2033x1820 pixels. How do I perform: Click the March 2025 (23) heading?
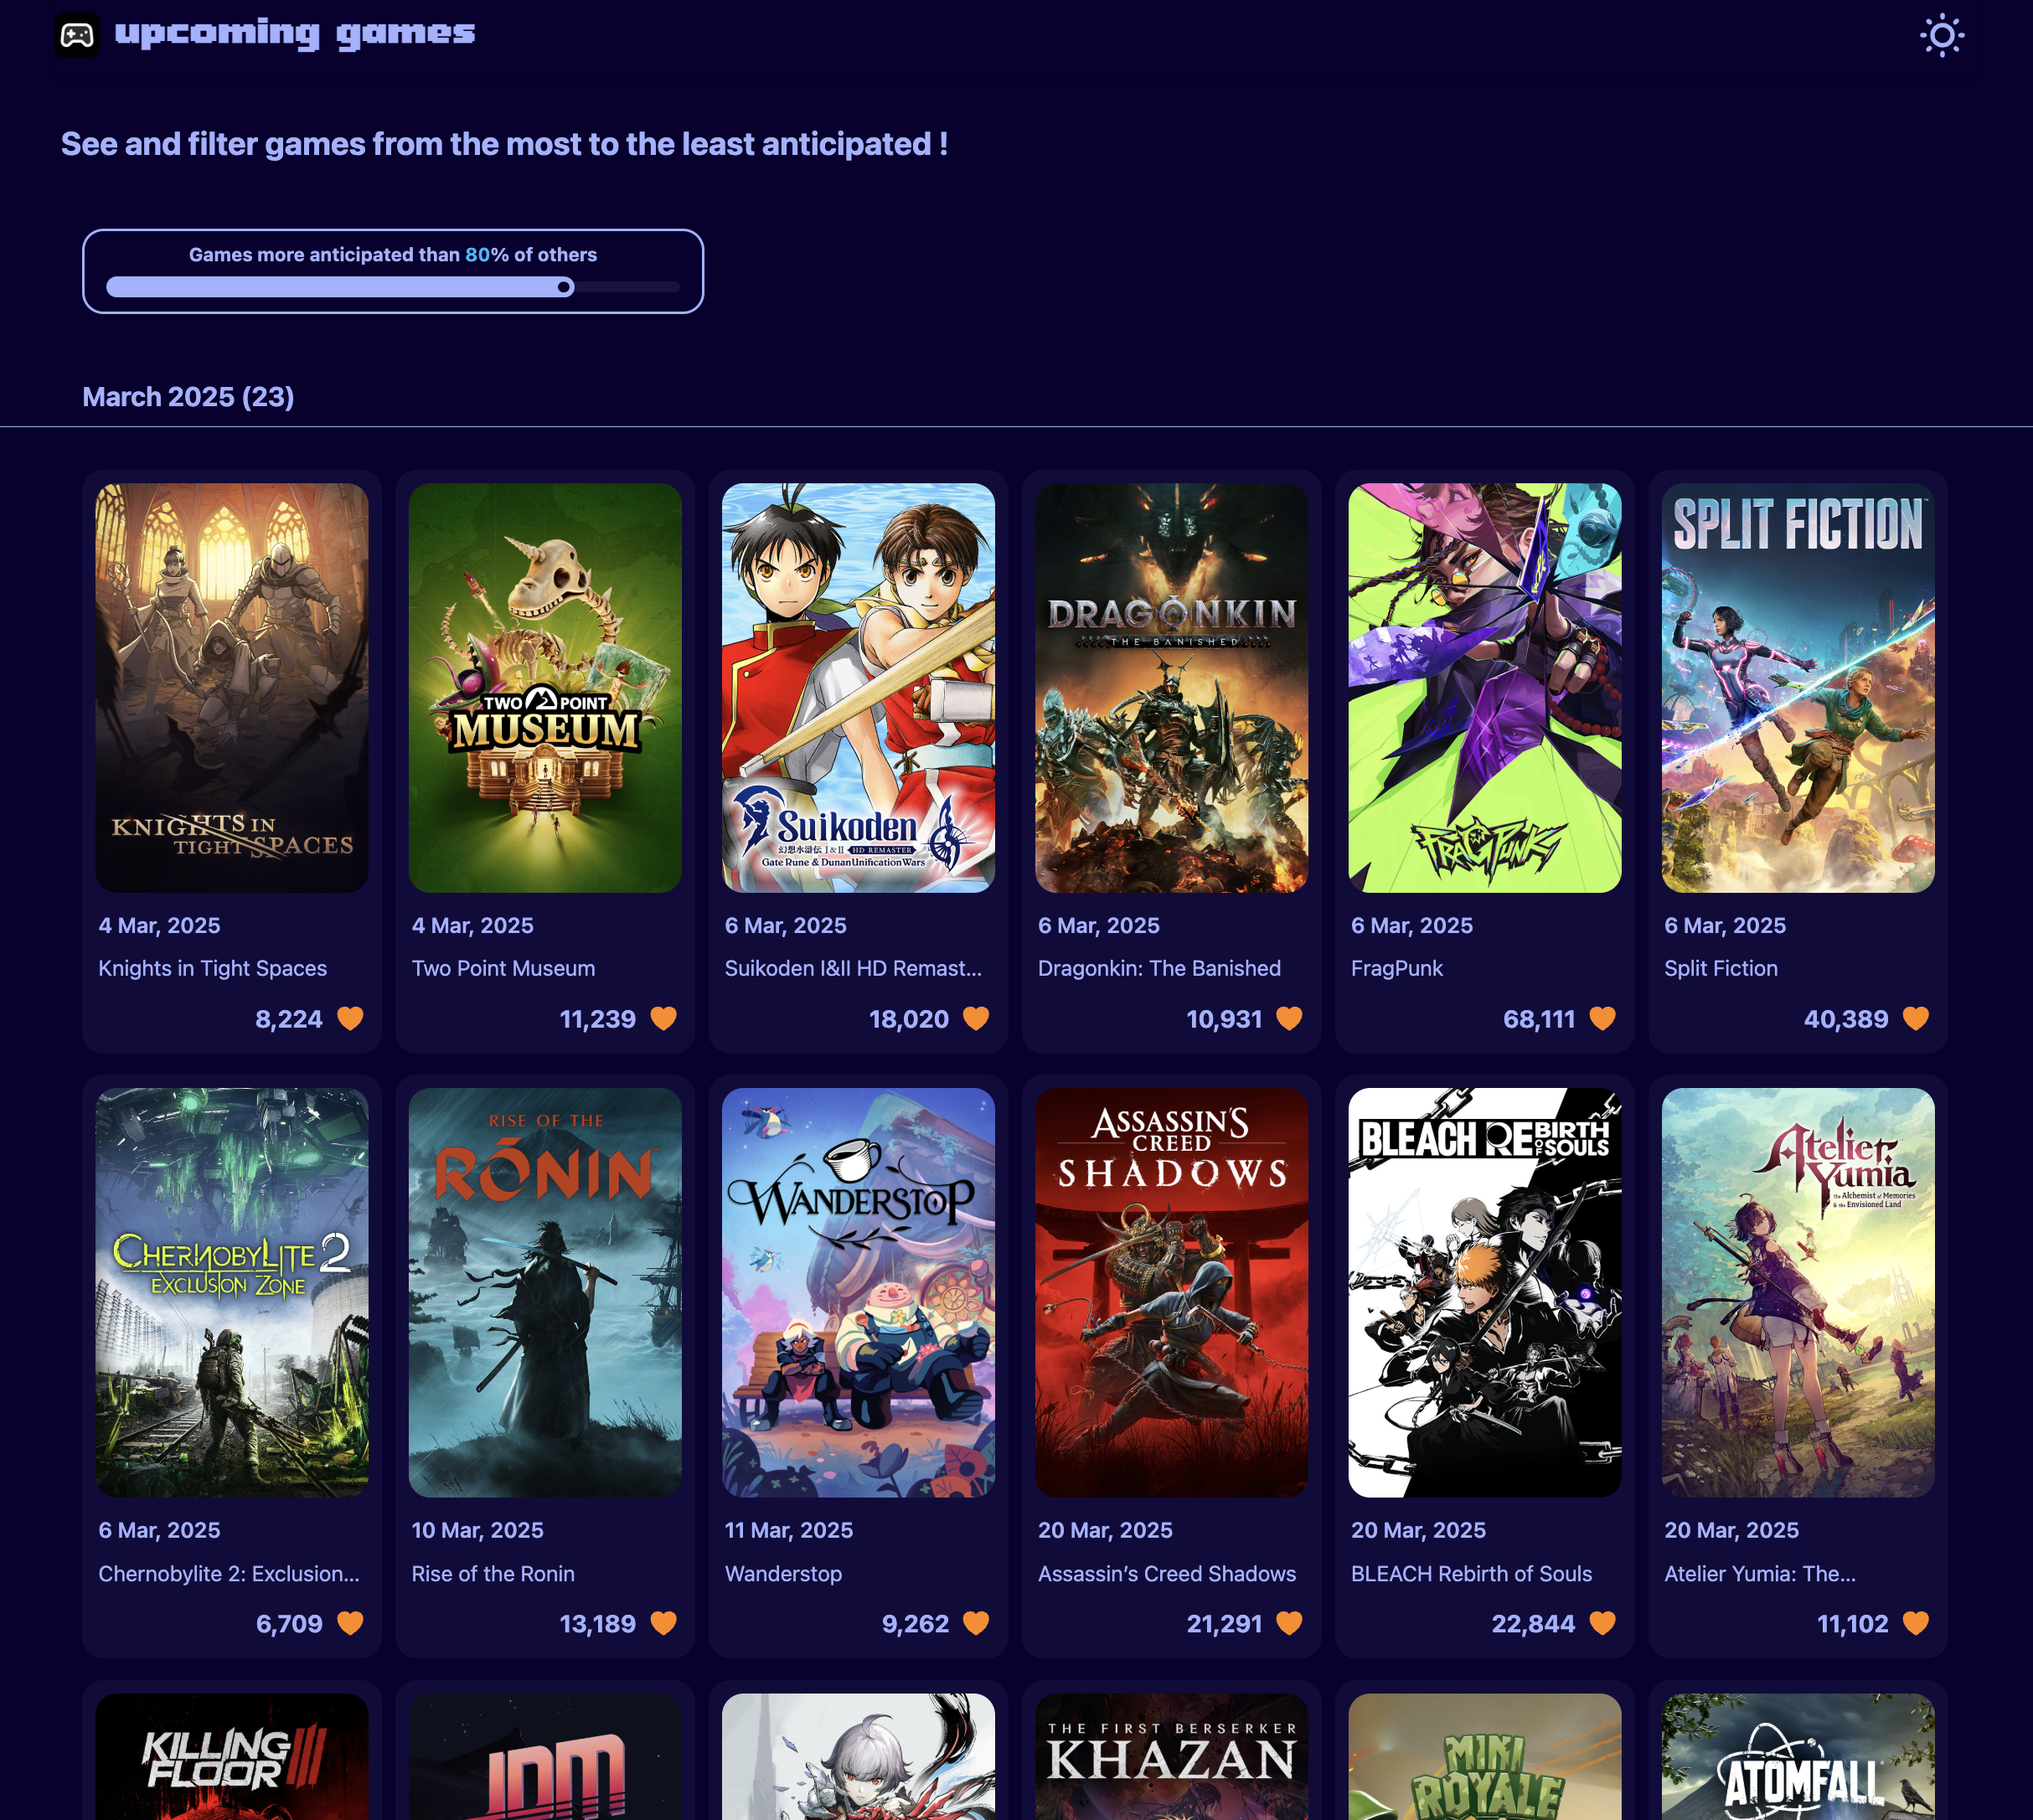(x=188, y=397)
